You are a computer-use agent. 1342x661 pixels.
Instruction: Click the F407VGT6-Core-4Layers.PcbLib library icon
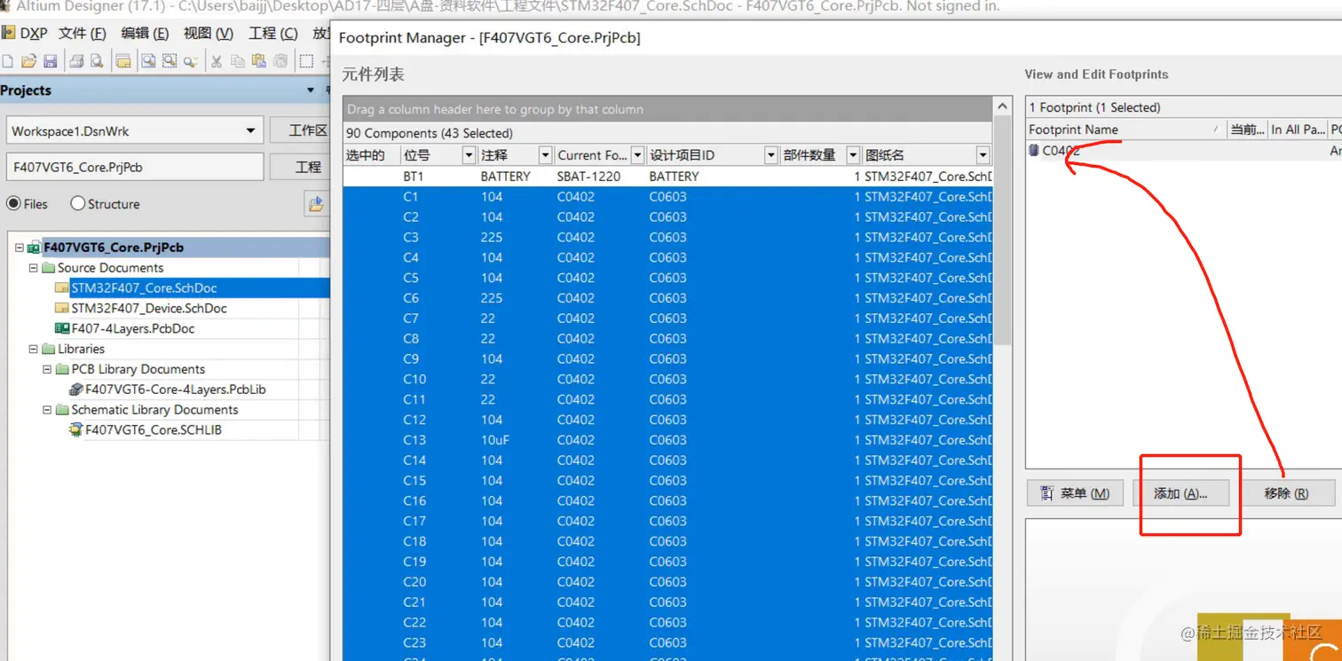[75, 390]
